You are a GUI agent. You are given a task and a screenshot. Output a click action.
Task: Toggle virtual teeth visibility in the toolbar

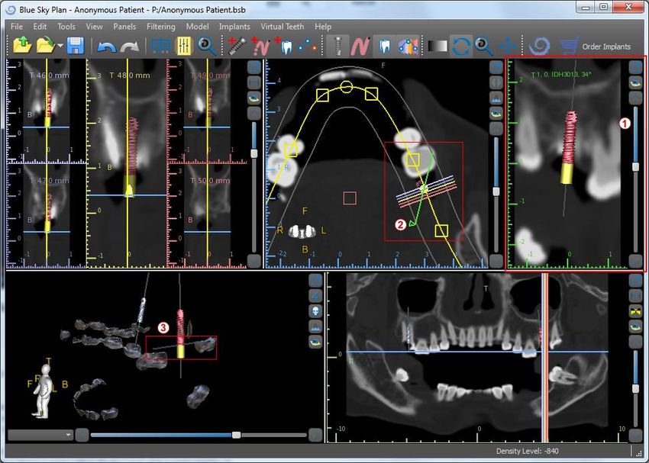coord(385,46)
